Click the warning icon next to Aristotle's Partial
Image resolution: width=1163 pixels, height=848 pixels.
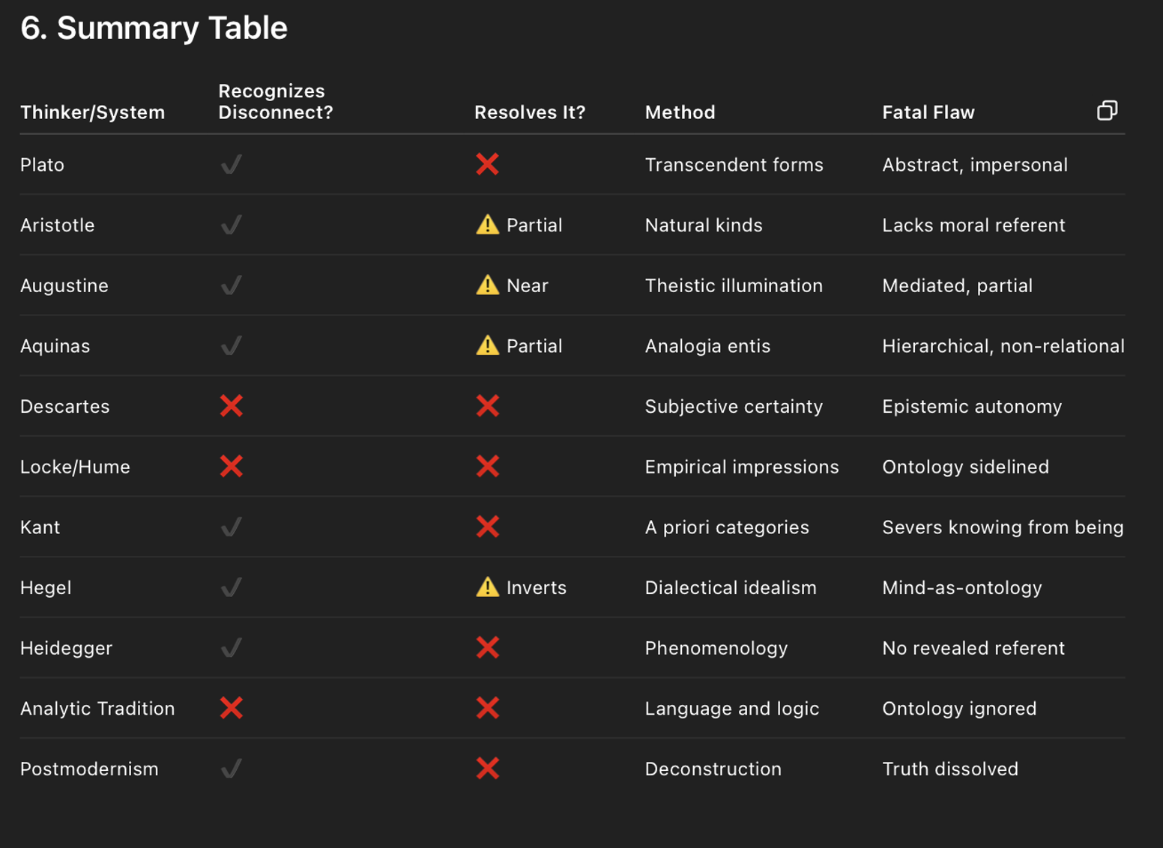[x=488, y=225]
